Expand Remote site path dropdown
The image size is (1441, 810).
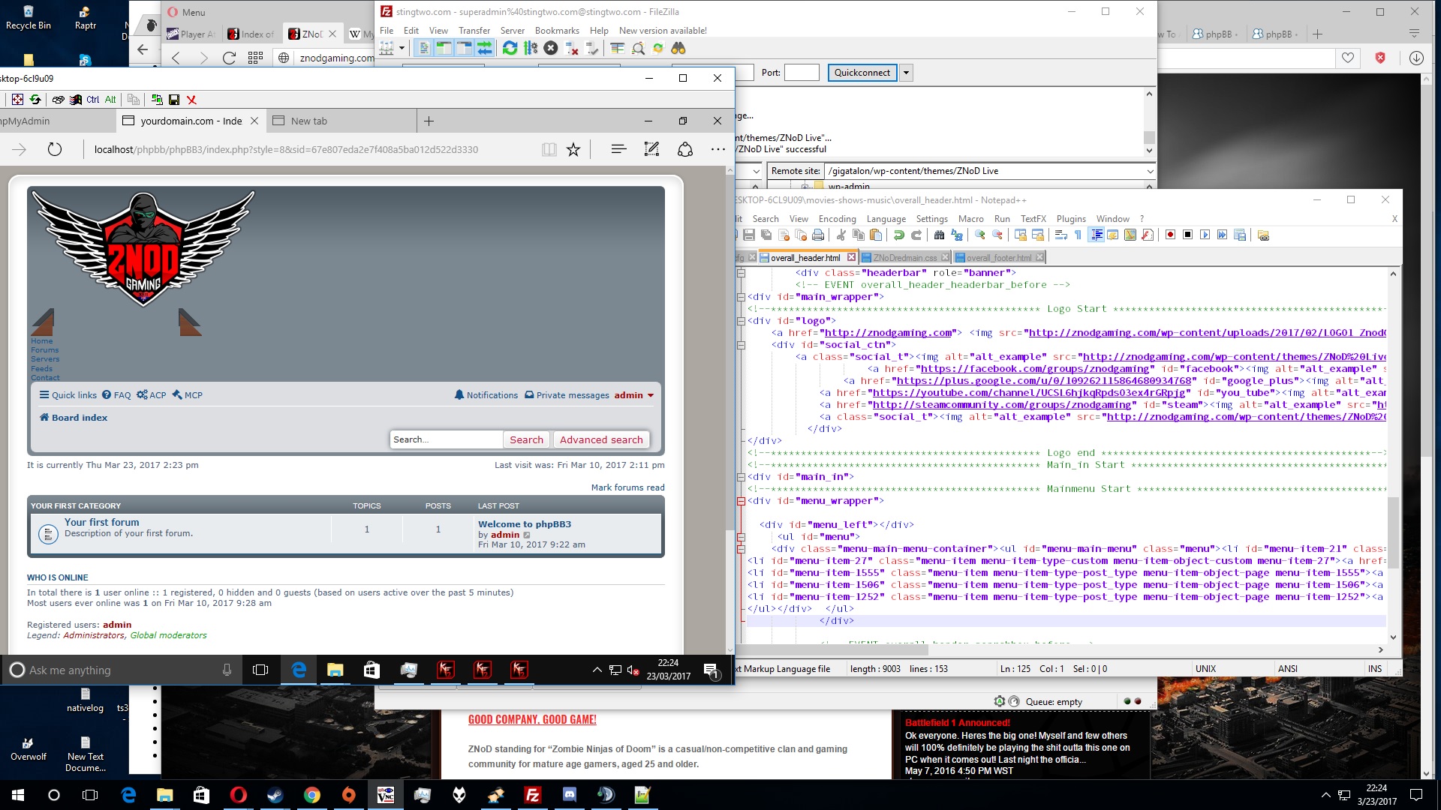(x=1149, y=171)
